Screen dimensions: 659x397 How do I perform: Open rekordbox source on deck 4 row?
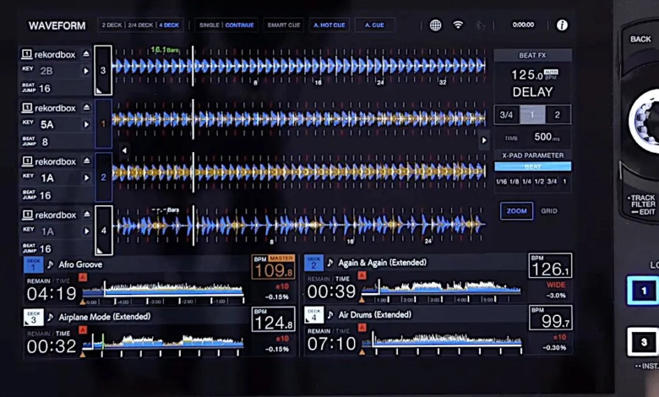pos(49,215)
